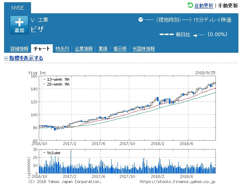241x186 pixels.
Task: Click the clock check icon beside local time
Action: pyautogui.click(x=140, y=20)
